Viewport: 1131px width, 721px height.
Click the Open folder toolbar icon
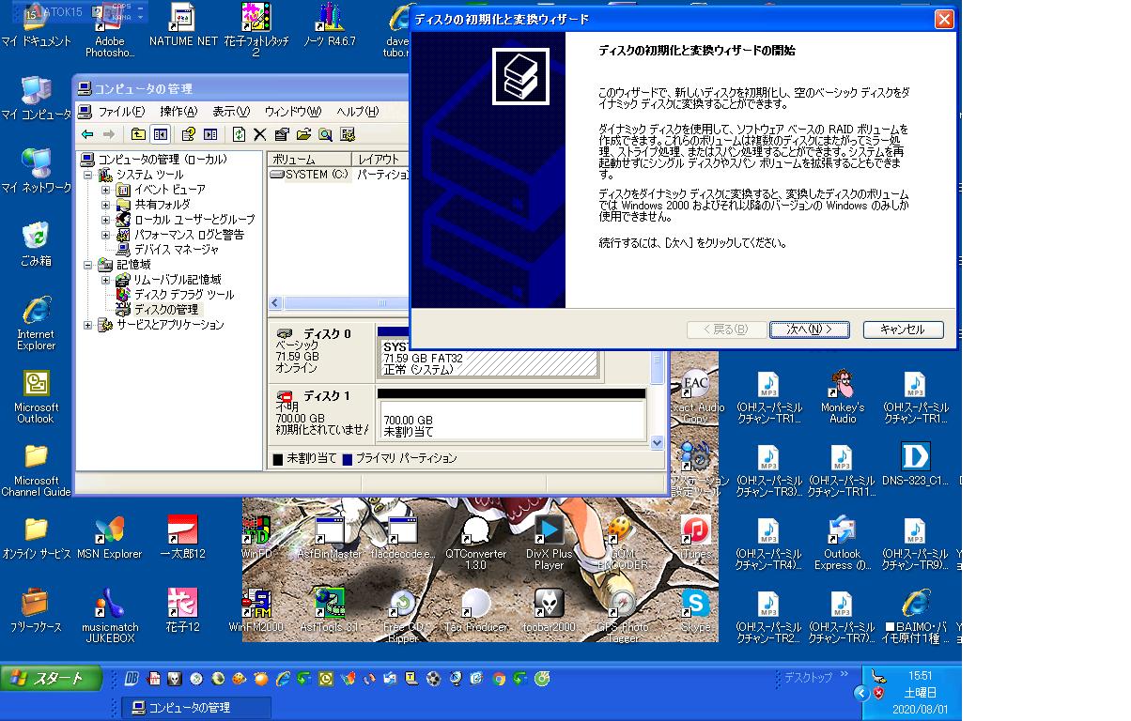303,134
